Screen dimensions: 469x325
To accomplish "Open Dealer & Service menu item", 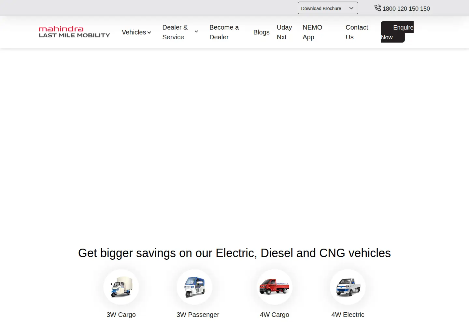I will click(175, 32).
